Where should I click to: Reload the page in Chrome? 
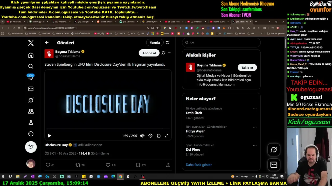click(13, 28)
